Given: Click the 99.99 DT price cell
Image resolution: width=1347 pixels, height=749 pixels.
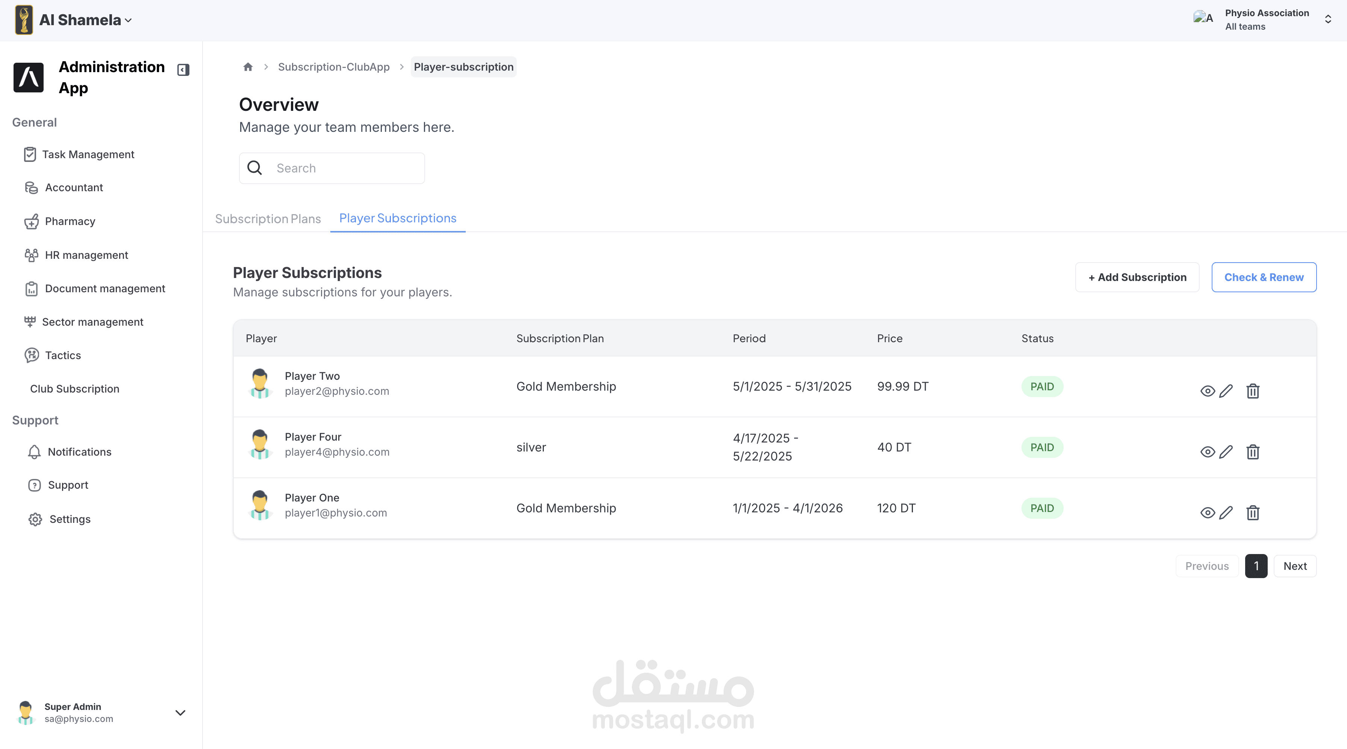Looking at the screenshot, I should pos(902,386).
